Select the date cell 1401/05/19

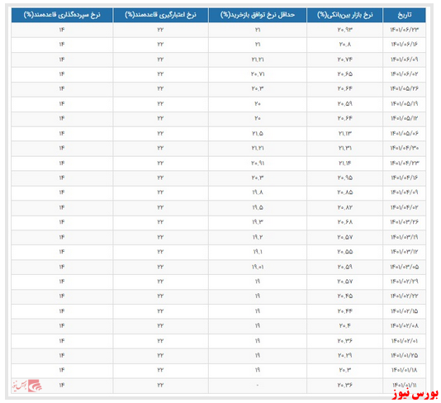(x=404, y=104)
